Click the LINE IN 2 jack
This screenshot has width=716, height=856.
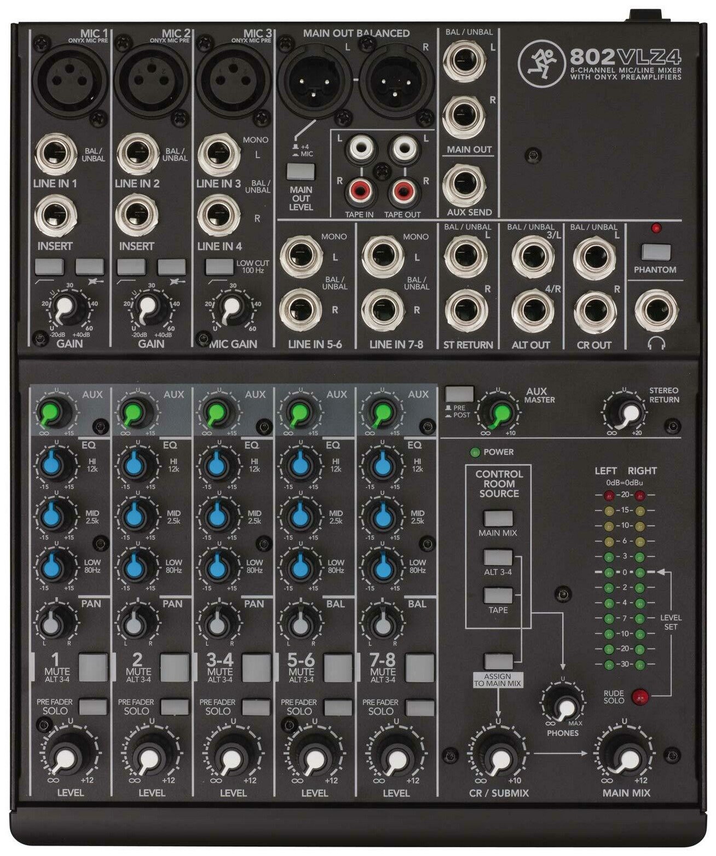click(x=138, y=153)
